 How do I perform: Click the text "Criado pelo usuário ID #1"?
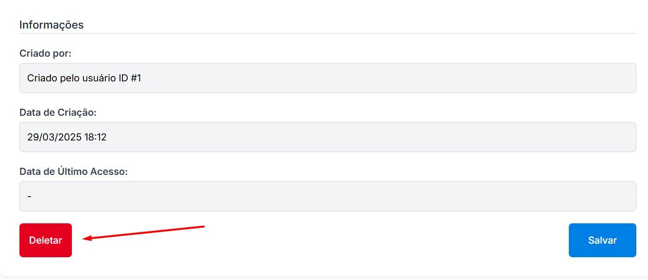pos(84,78)
